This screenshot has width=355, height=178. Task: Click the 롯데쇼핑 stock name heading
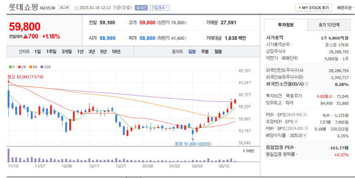23,7
